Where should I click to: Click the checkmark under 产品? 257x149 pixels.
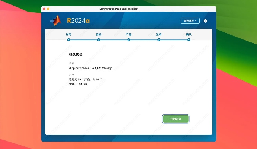click(x=129, y=40)
